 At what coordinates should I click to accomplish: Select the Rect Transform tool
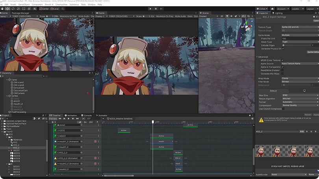24,9
